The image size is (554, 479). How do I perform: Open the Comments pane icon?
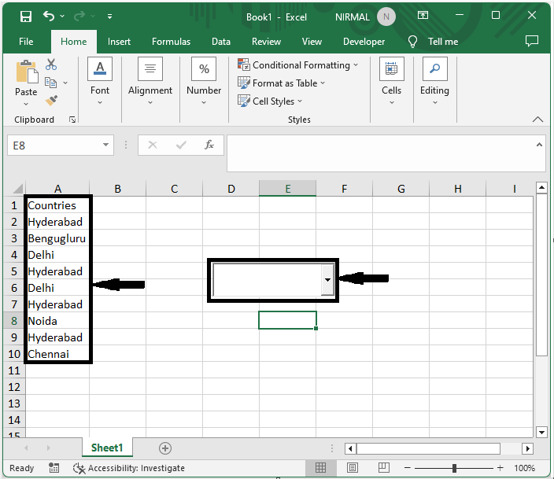pyautogui.click(x=532, y=42)
